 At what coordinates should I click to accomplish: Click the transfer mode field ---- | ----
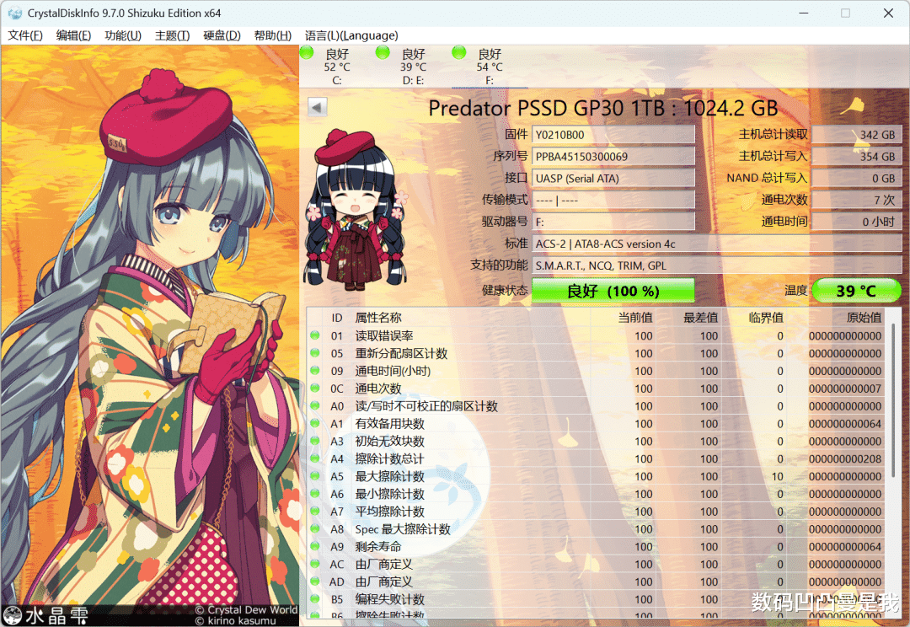[613, 201]
